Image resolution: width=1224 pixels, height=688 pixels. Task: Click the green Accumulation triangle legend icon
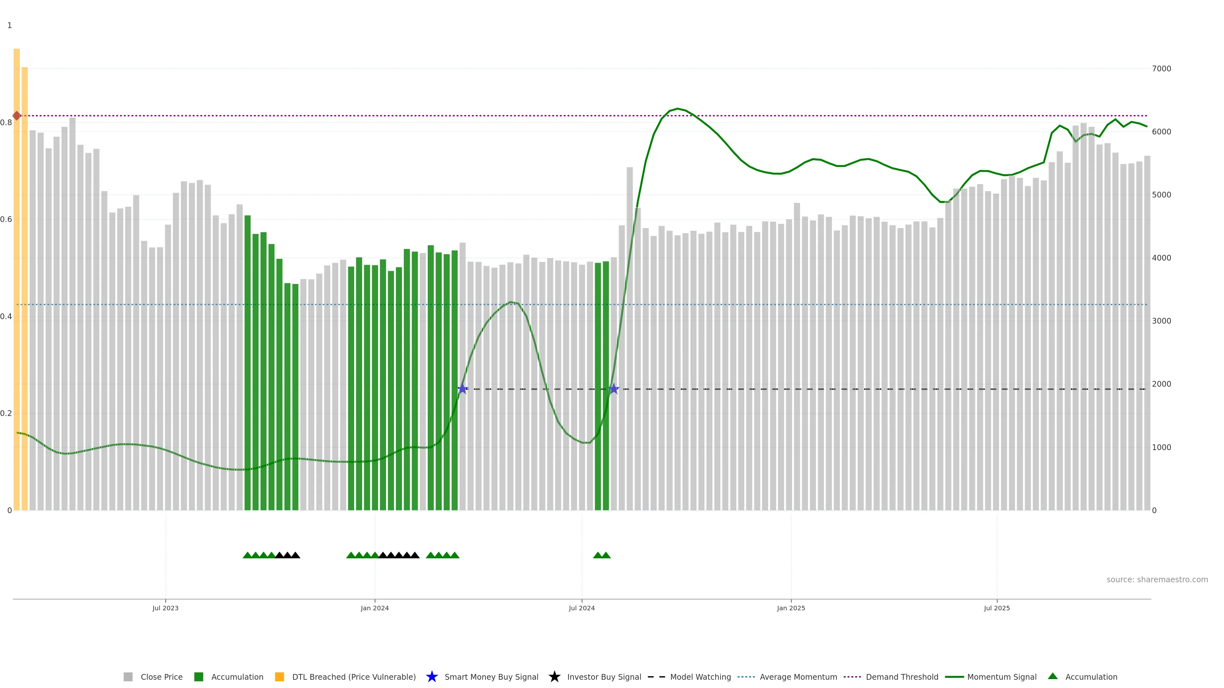tap(1053, 676)
